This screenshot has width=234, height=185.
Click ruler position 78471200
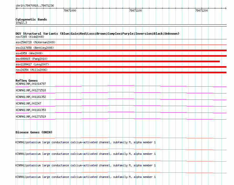pos(201,10)
